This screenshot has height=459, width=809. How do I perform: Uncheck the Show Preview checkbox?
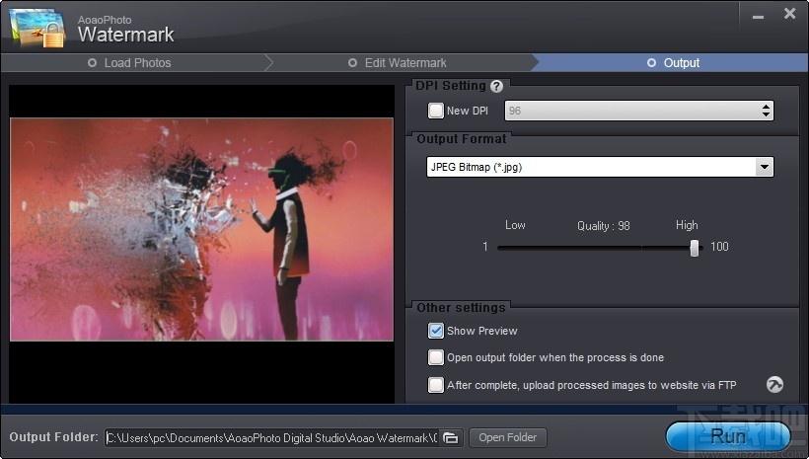tap(435, 331)
